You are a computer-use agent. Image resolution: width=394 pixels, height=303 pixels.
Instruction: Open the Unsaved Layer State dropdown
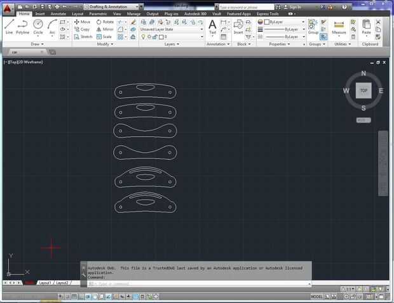(172, 29)
